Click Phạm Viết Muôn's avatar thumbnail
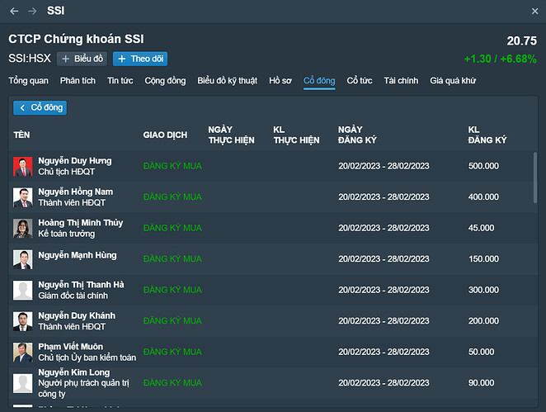 [22, 352]
